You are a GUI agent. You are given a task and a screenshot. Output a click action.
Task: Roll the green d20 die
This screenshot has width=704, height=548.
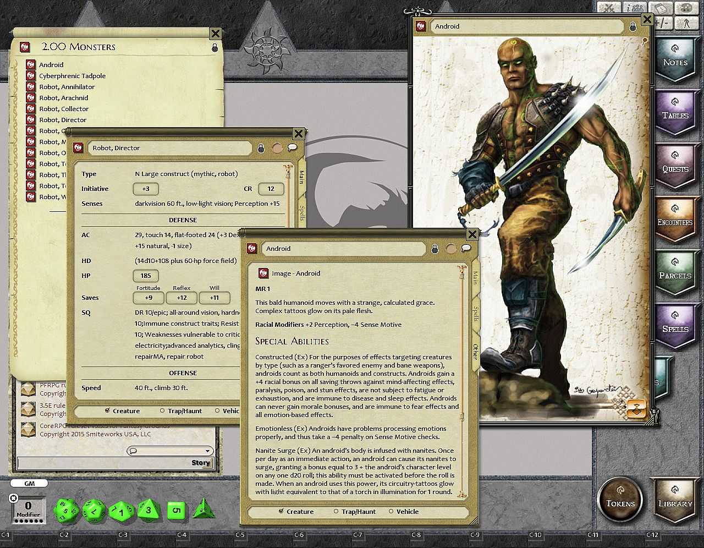67,510
